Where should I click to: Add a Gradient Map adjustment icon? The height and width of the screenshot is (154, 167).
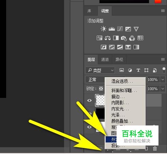click(136, 47)
